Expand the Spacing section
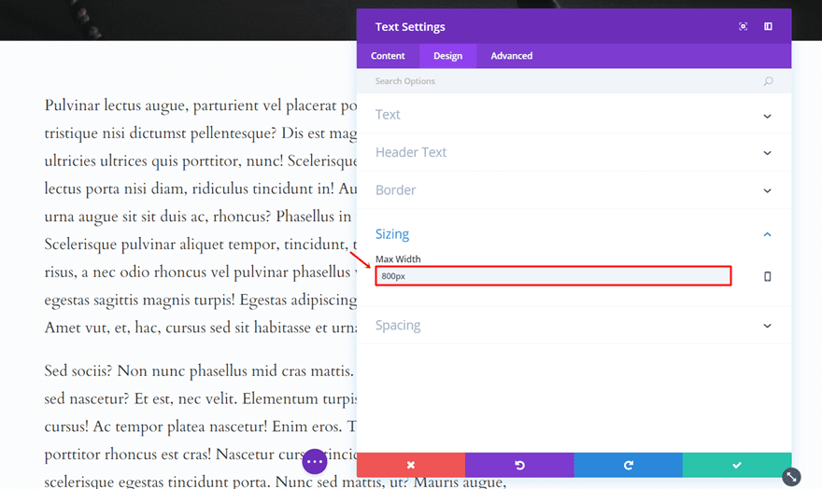This screenshot has height=489, width=822. coord(574,326)
